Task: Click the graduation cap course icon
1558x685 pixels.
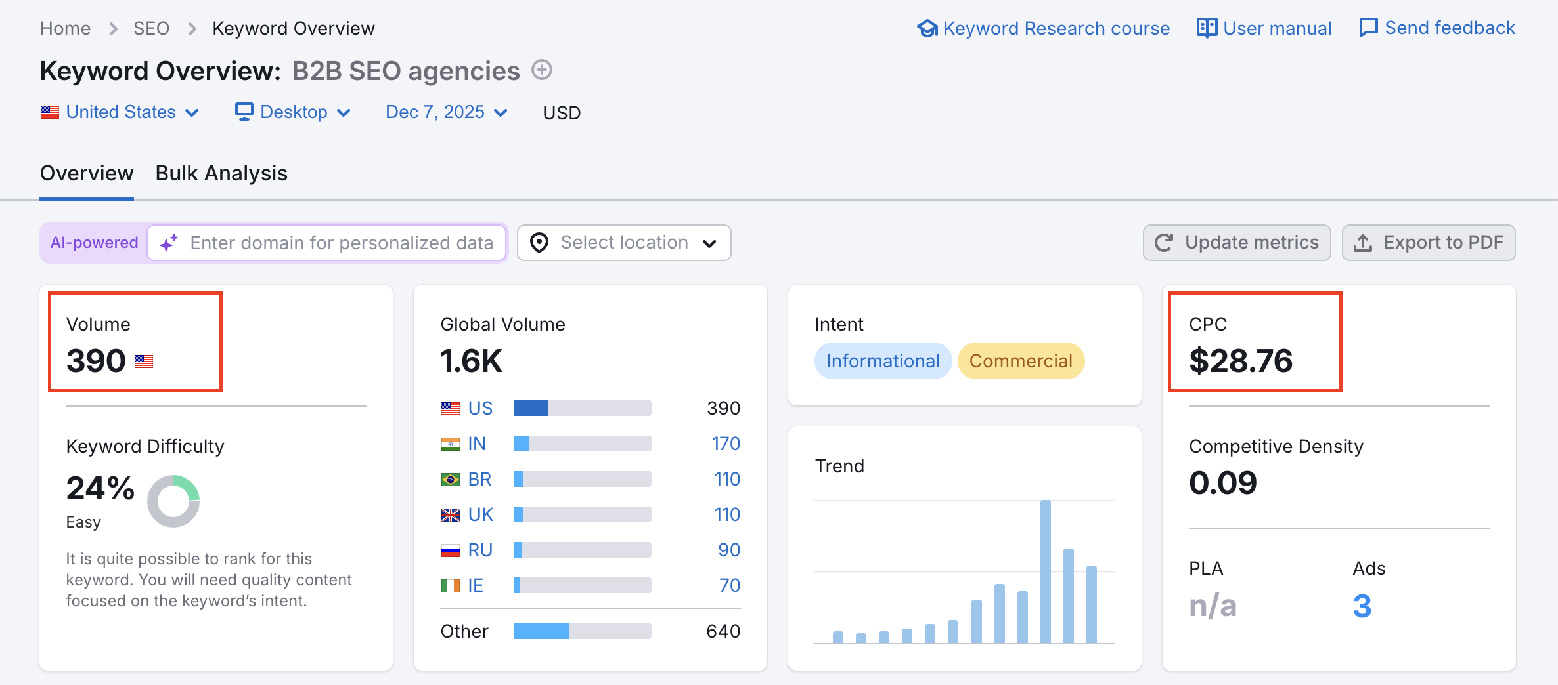Action: (x=927, y=28)
